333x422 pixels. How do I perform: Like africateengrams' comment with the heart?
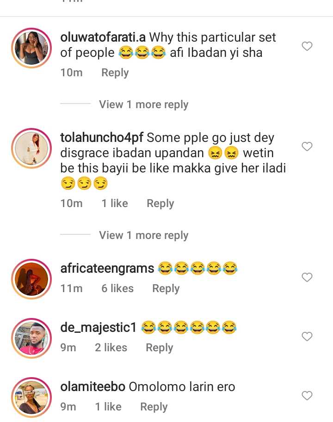(307, 277)
